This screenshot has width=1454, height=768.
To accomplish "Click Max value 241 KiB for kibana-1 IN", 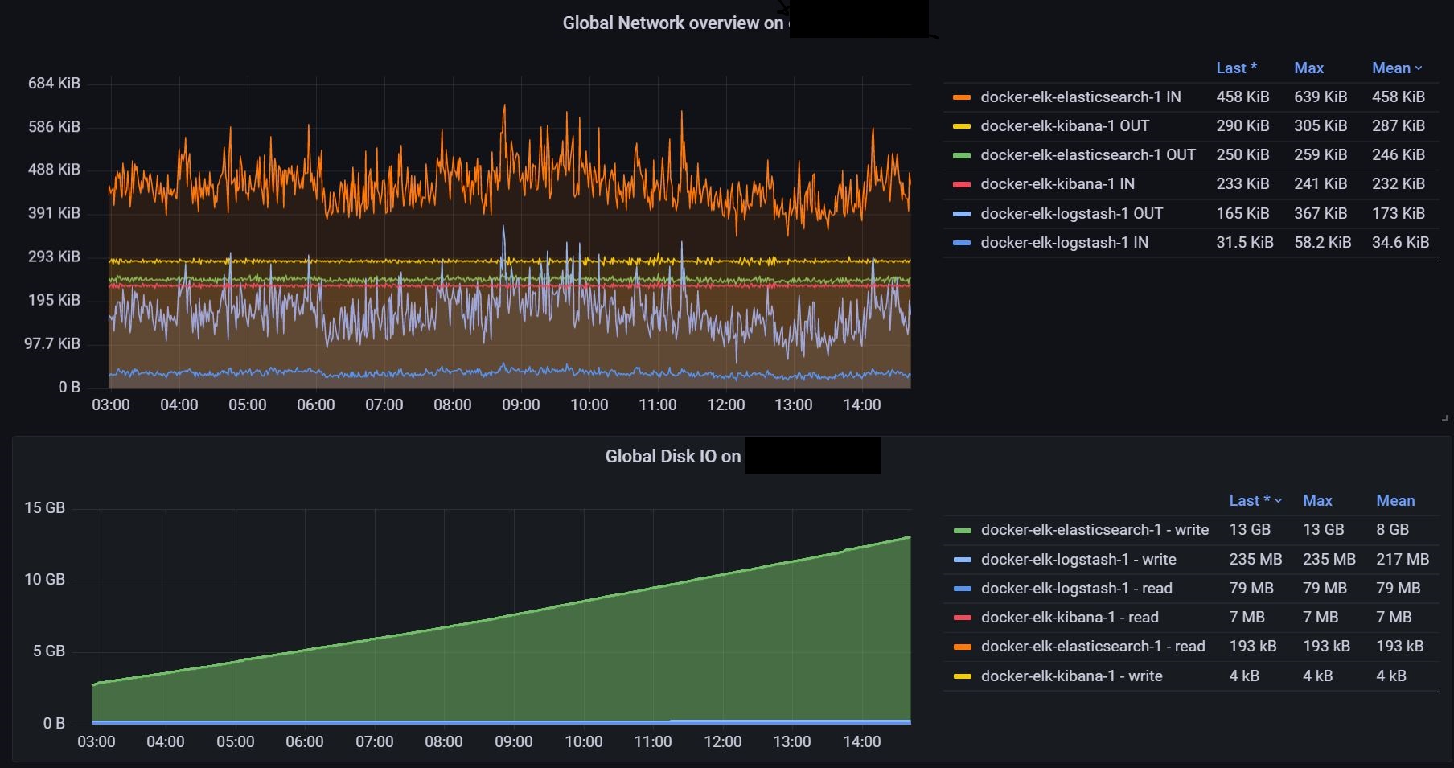I will [1321, 184].
